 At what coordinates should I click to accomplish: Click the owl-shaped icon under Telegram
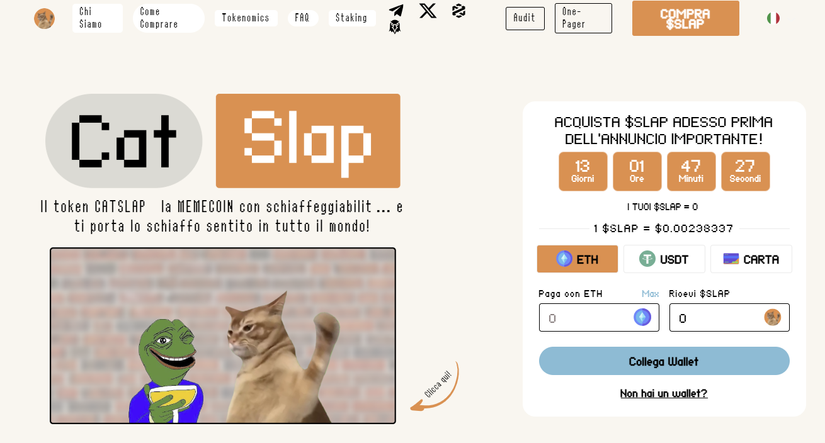(395, 27)
